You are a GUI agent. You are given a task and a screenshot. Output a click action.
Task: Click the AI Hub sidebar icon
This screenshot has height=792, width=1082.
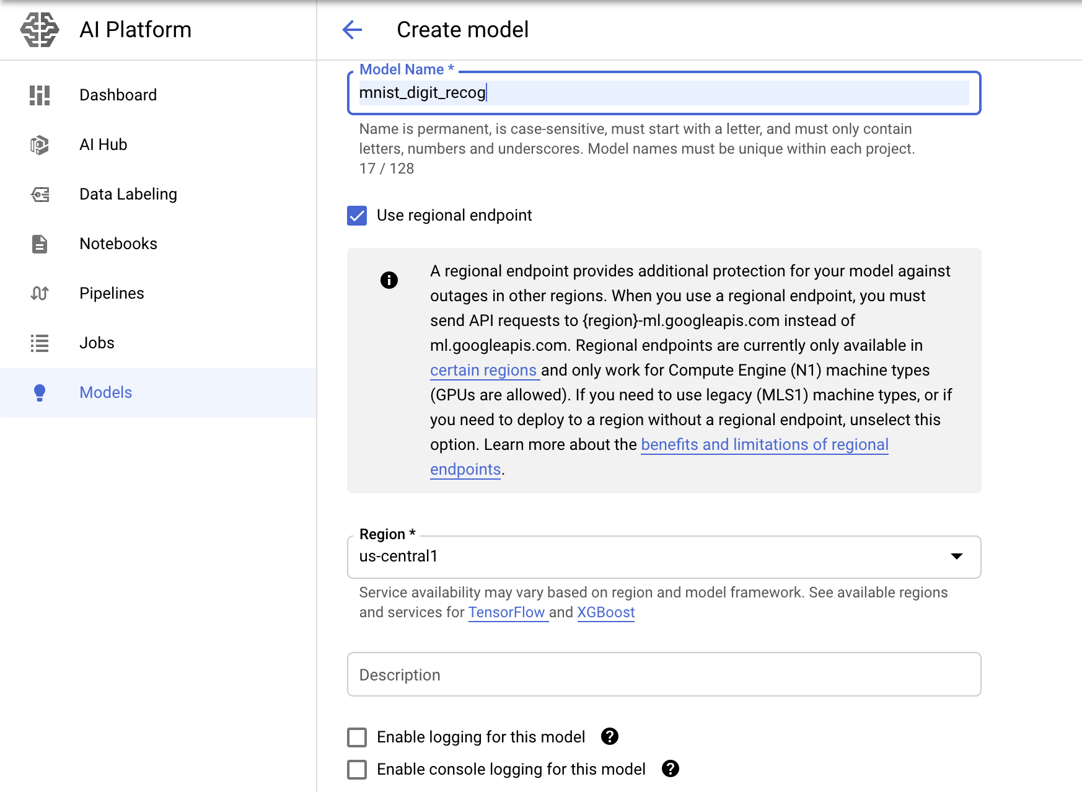click(x=40, y=144)
